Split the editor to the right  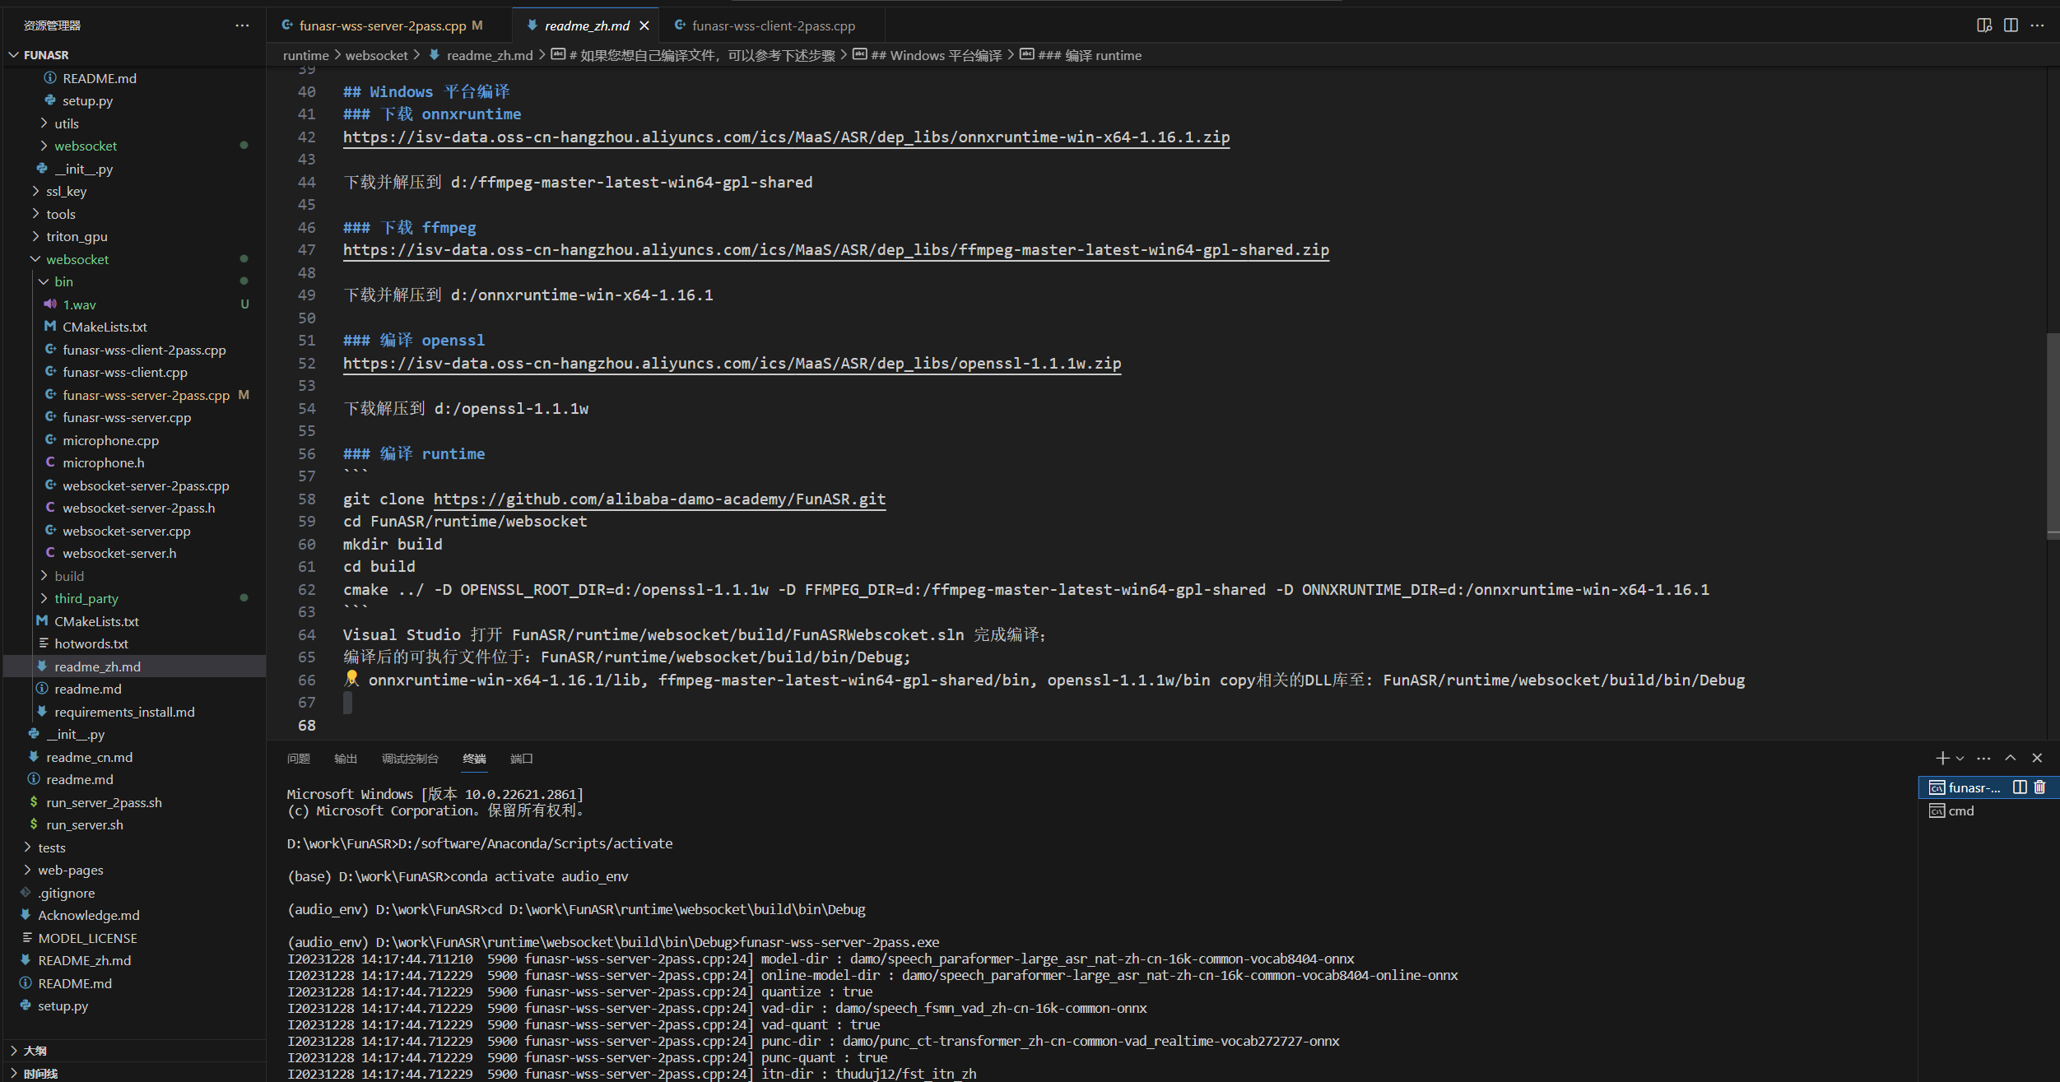pyautogui.click(x=2011, y=26)
